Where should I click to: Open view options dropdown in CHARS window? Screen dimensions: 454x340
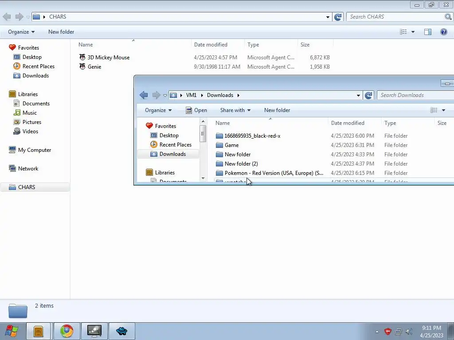(x=413, y=32)
